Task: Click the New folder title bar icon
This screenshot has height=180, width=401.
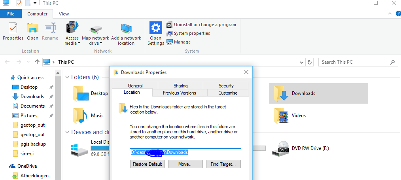Action: pyautogui.click(x=28, y=3)
